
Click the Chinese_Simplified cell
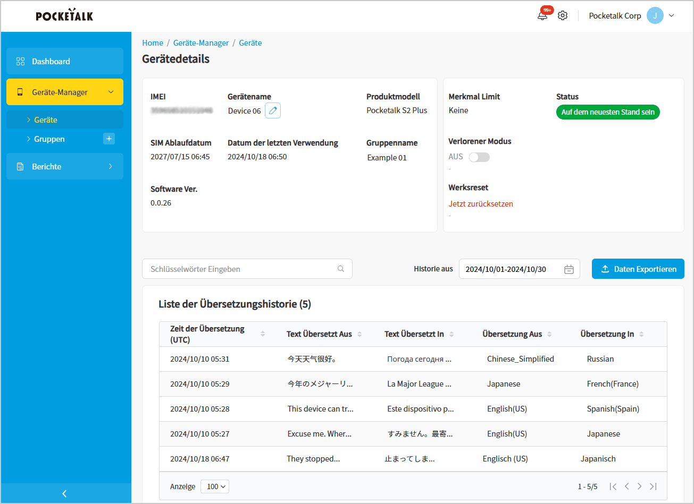(x=521, y=359)
